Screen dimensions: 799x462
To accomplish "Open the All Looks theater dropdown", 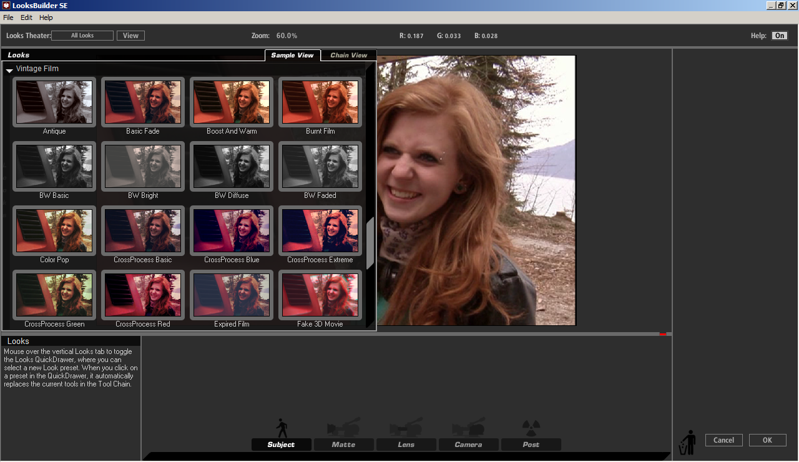I will click(82, 36).
